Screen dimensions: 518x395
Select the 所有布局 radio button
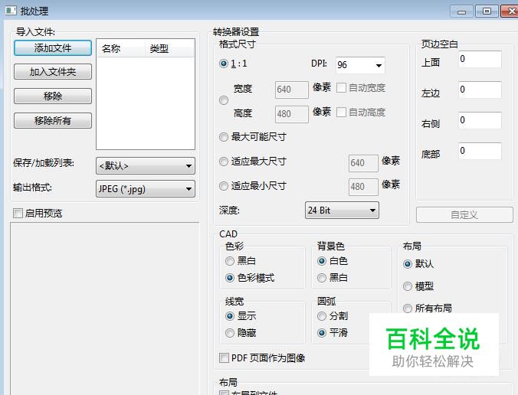tap(408, 308)
